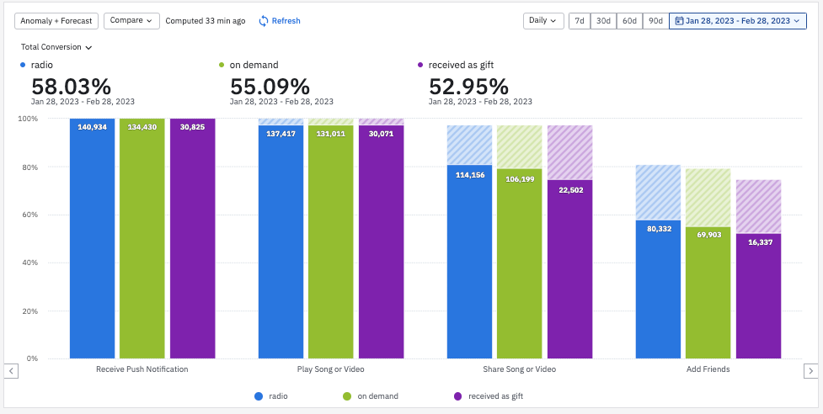The width and height of the screenshot is (823, 414).
Task: Click Receive Push Notification axis label
Action: (x=142, y=369)
